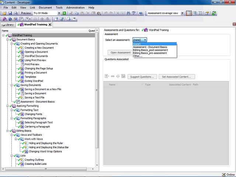Click the blue Help question mark icon
Image resolution: width=236 pixels, height=177 pixels.
pos(141,13)
